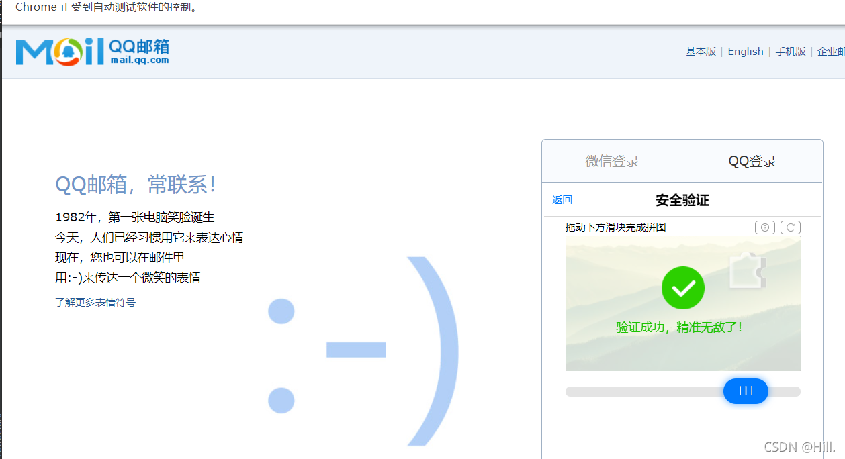Click the gray slider track left portion

643,391
